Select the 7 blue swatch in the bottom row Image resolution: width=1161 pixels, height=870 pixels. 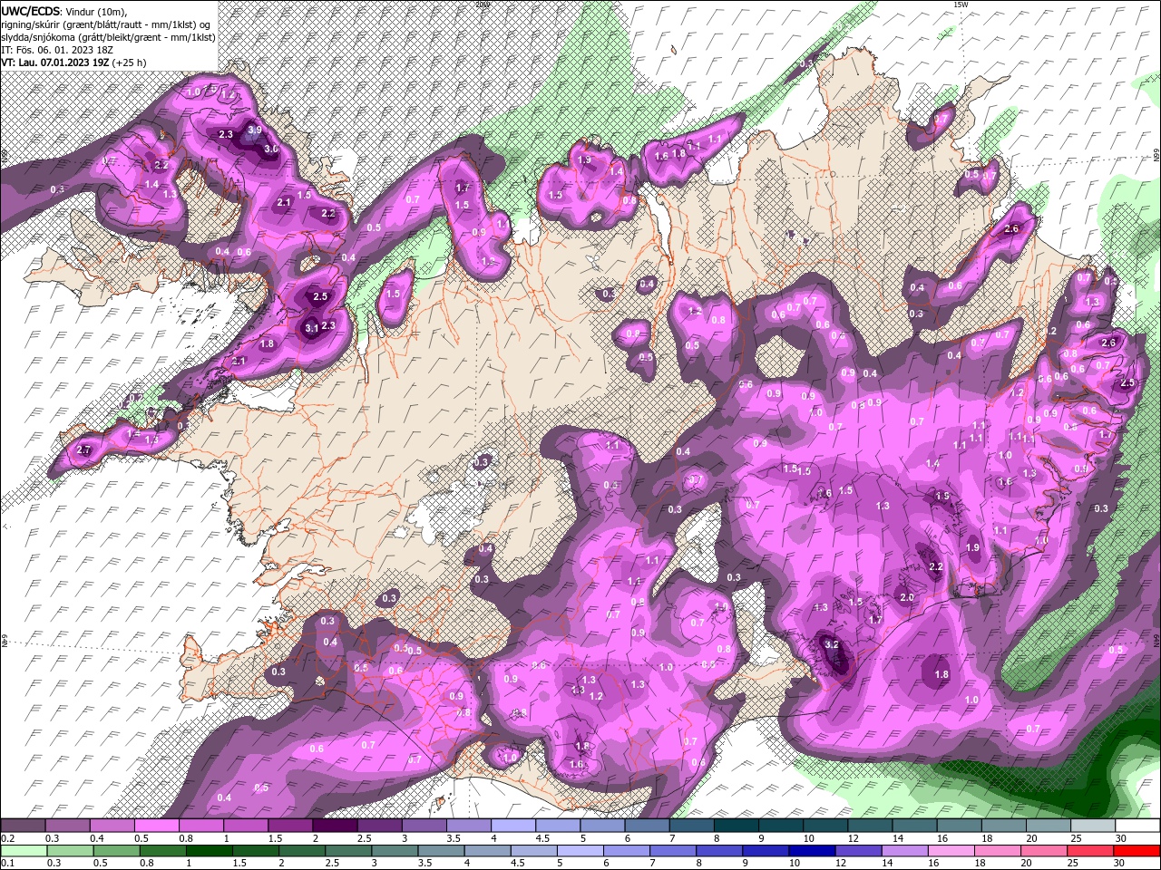coord(672,850)
